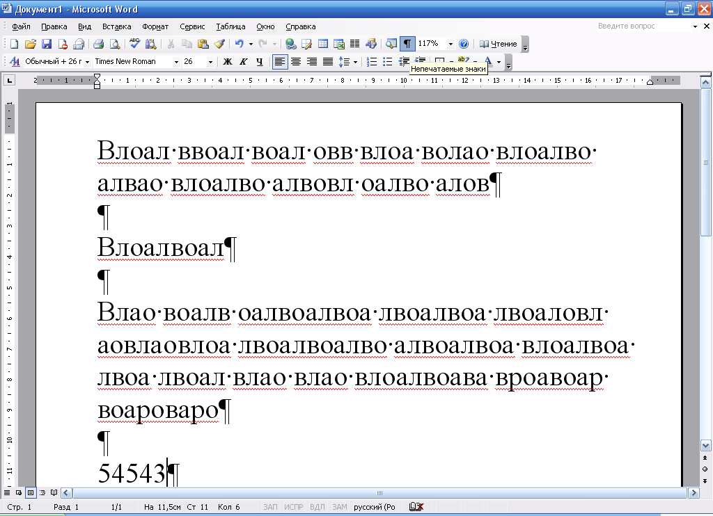Open the Правка menu
This screenshot has height=516, width=713.
(x=54, y=26)
